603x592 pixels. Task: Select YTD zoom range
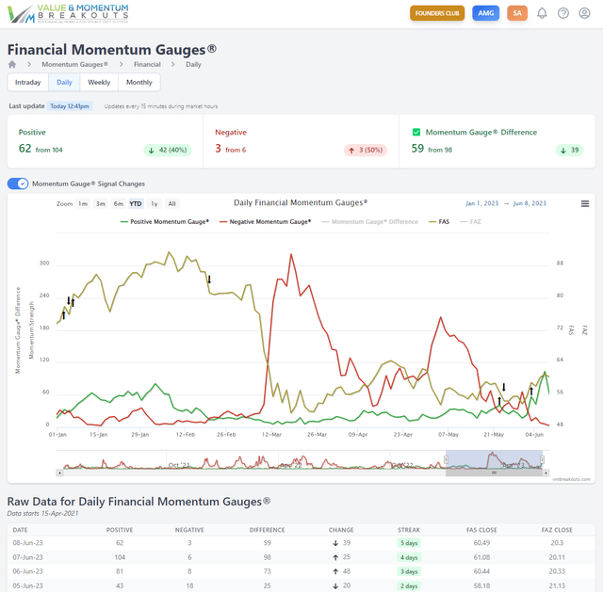pos(136,203)
